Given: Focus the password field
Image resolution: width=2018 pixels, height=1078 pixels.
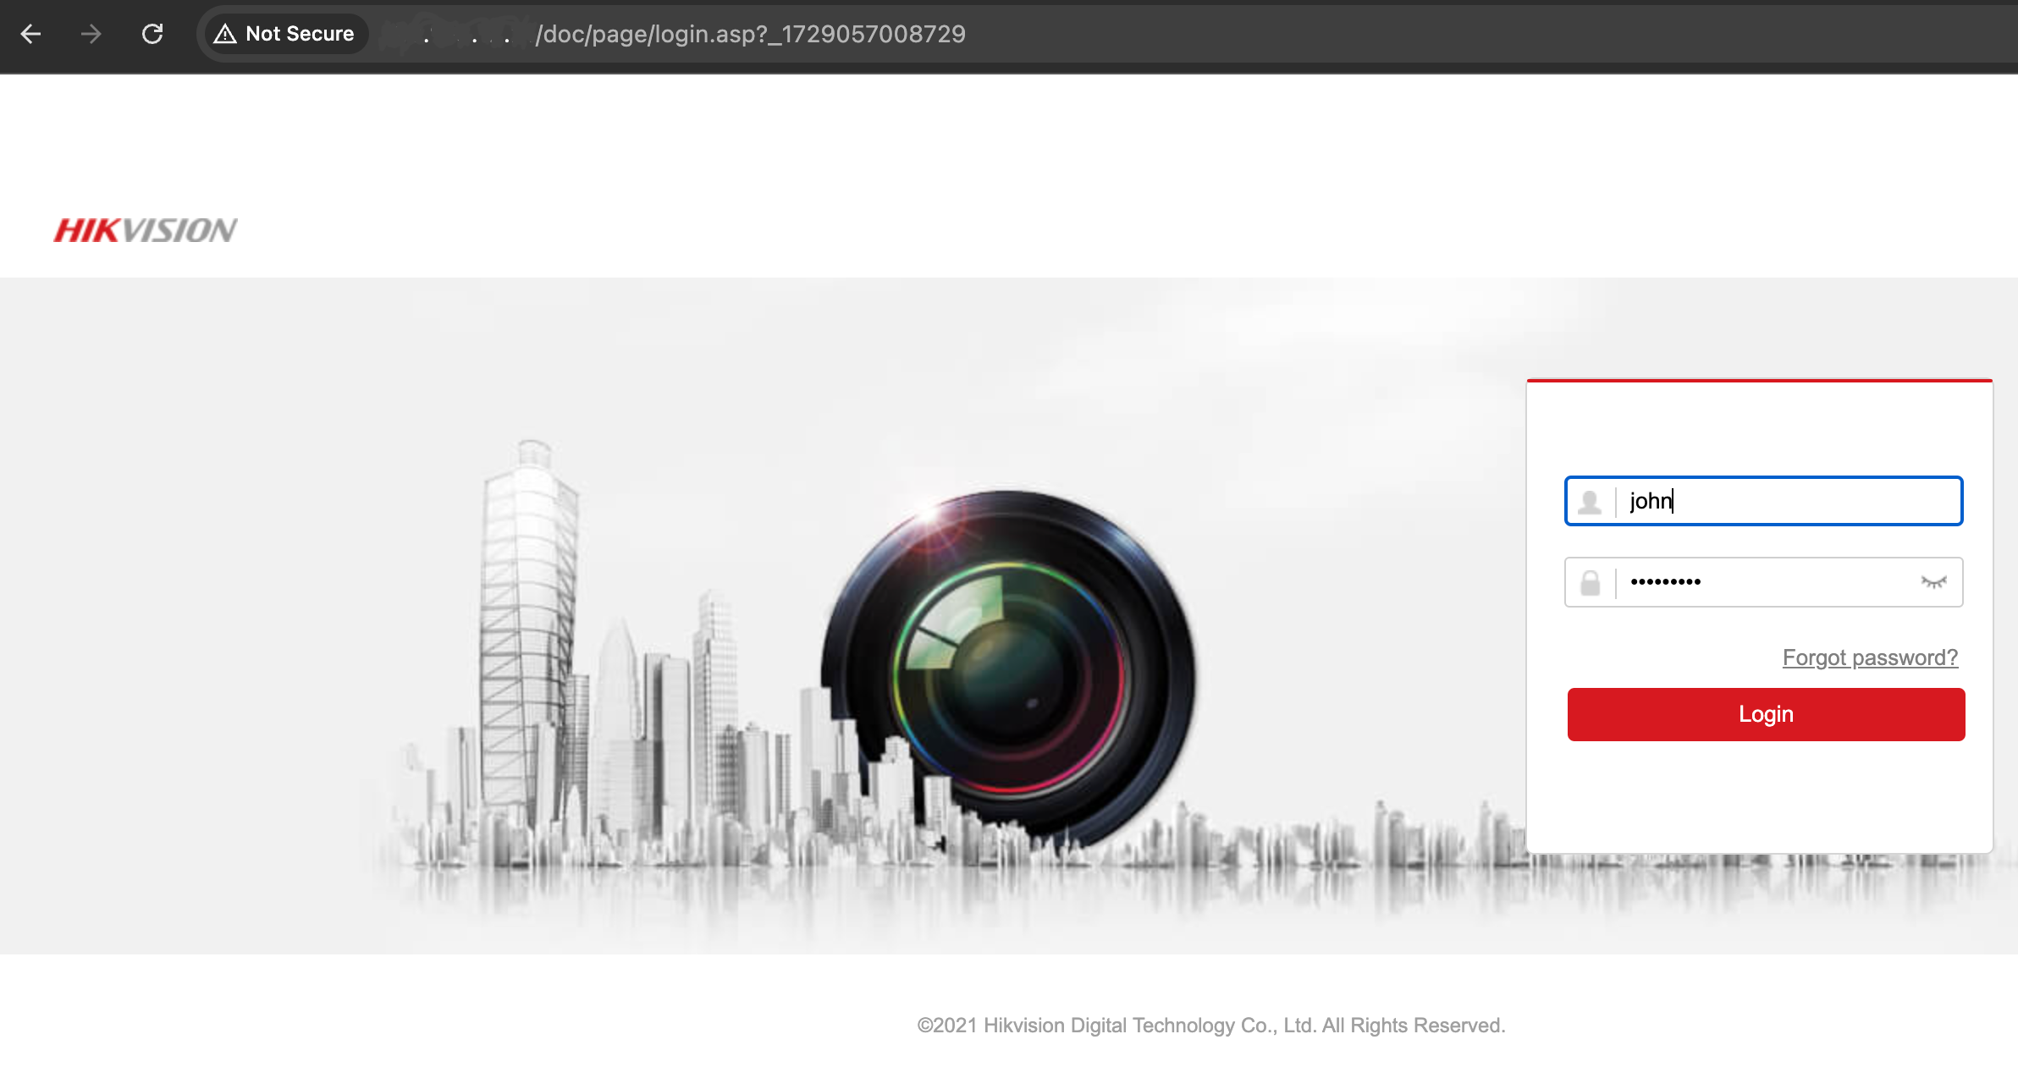Looking at the screenshot, I should [x=1763, y=582].
